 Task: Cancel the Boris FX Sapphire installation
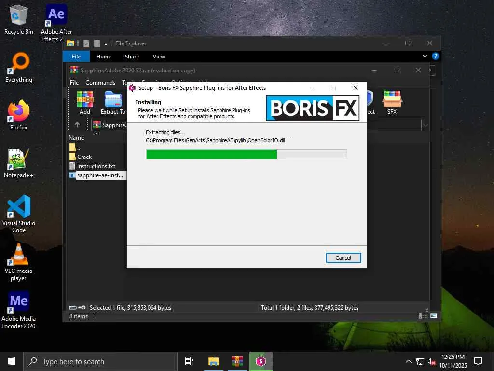click(x=343, y=258)
